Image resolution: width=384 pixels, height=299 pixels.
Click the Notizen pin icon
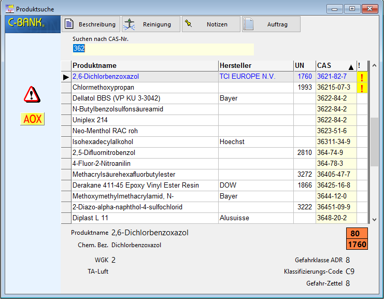tap(189, 24)
